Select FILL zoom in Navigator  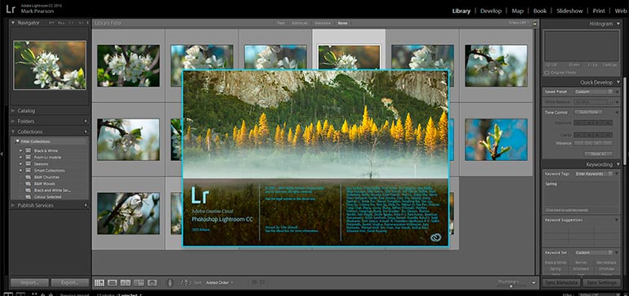pyautogui.click(x=62, y=23)
